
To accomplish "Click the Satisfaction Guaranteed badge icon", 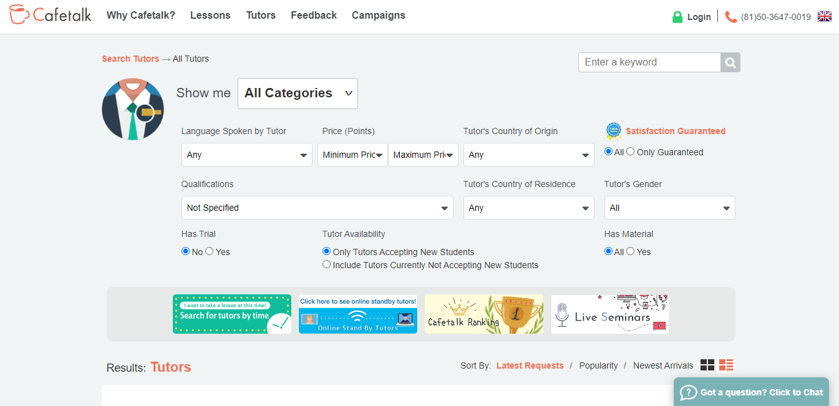I will [613, 131].
